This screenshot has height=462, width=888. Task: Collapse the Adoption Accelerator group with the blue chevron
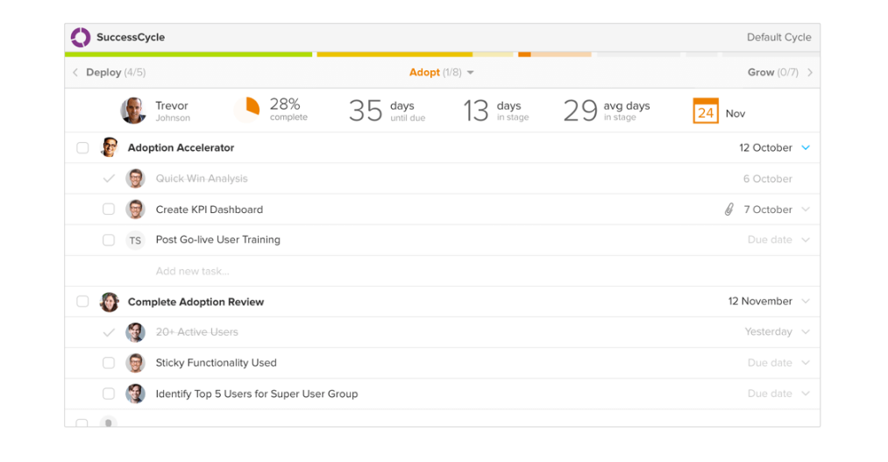806,148
